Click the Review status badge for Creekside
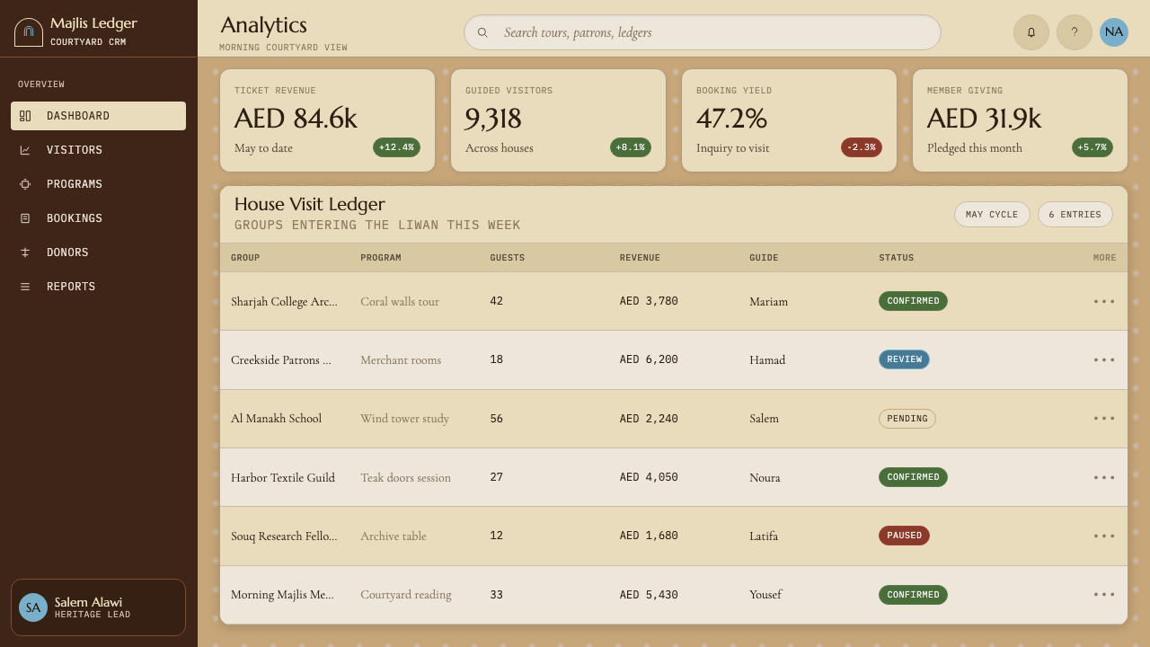 click(x=904, y=359)
